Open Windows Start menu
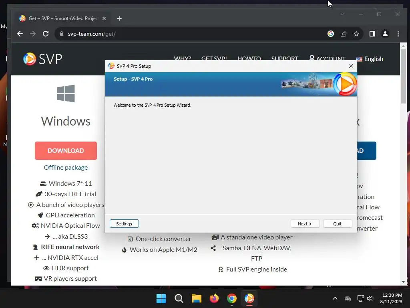This screenshot has width=410, height=308. [161, 298]
